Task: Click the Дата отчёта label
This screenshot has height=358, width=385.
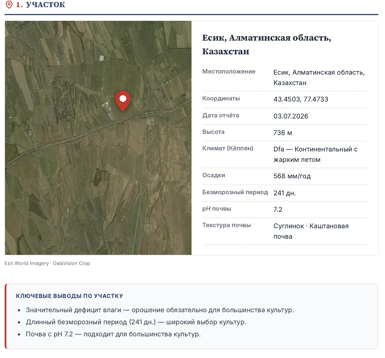Action: click(221, 115)
